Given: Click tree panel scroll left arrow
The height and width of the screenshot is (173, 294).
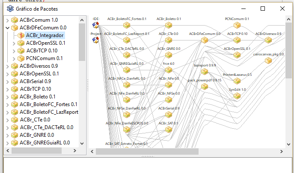Looking at the screenshot, I should point(8,150).
